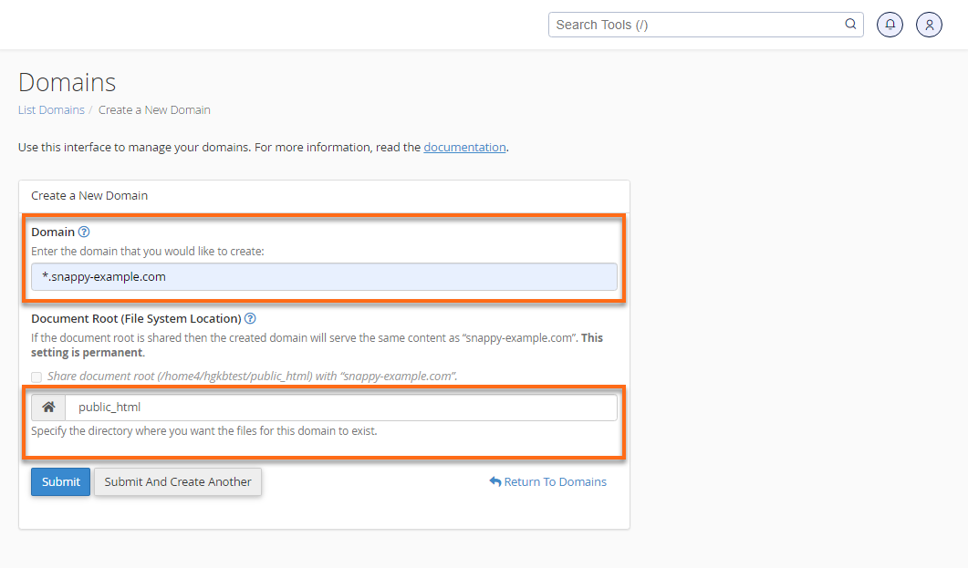Screen dimensions: 968x568
Task: Open the notifications bell
Action: 890,24
